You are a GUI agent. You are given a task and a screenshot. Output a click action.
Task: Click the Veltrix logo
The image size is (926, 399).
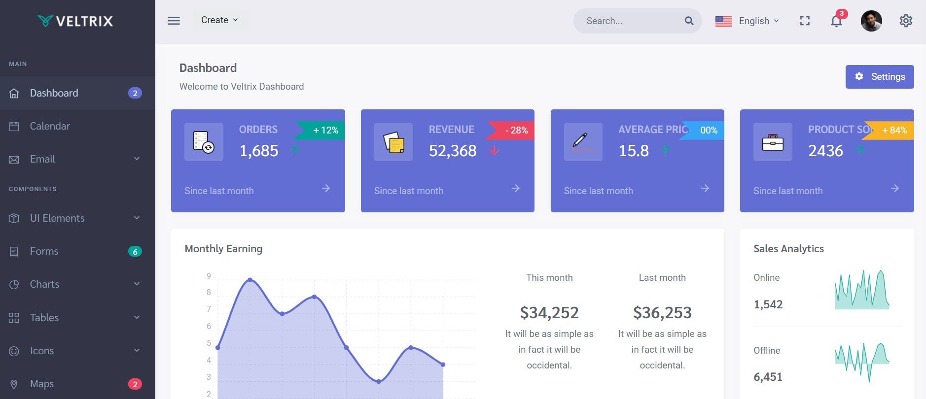pyautogui.click(x=75, y=21)
